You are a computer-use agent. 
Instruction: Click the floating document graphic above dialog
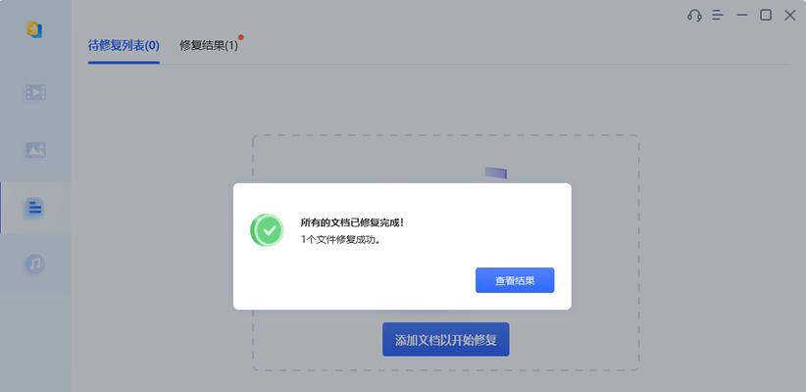pos(495,172)
